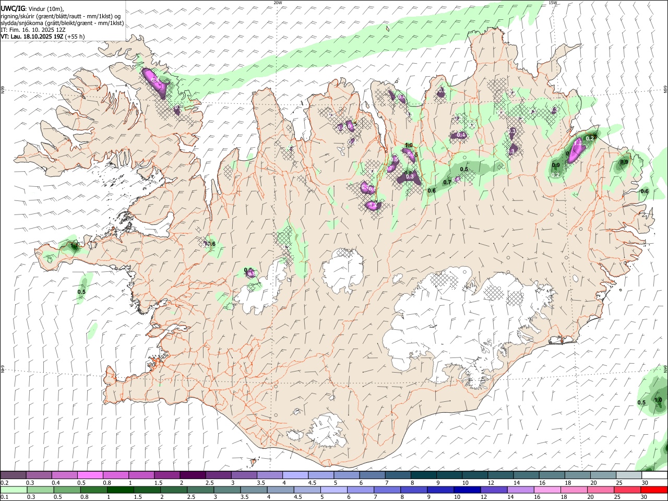
Task: Click the bright red 30 rain-scale swatch
Action: coord(654,490)
